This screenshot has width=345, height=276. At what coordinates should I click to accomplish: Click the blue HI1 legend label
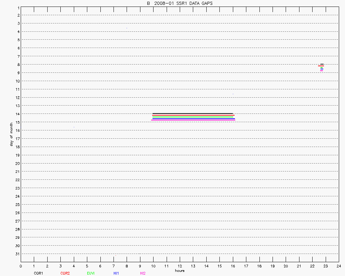(116, 273)
